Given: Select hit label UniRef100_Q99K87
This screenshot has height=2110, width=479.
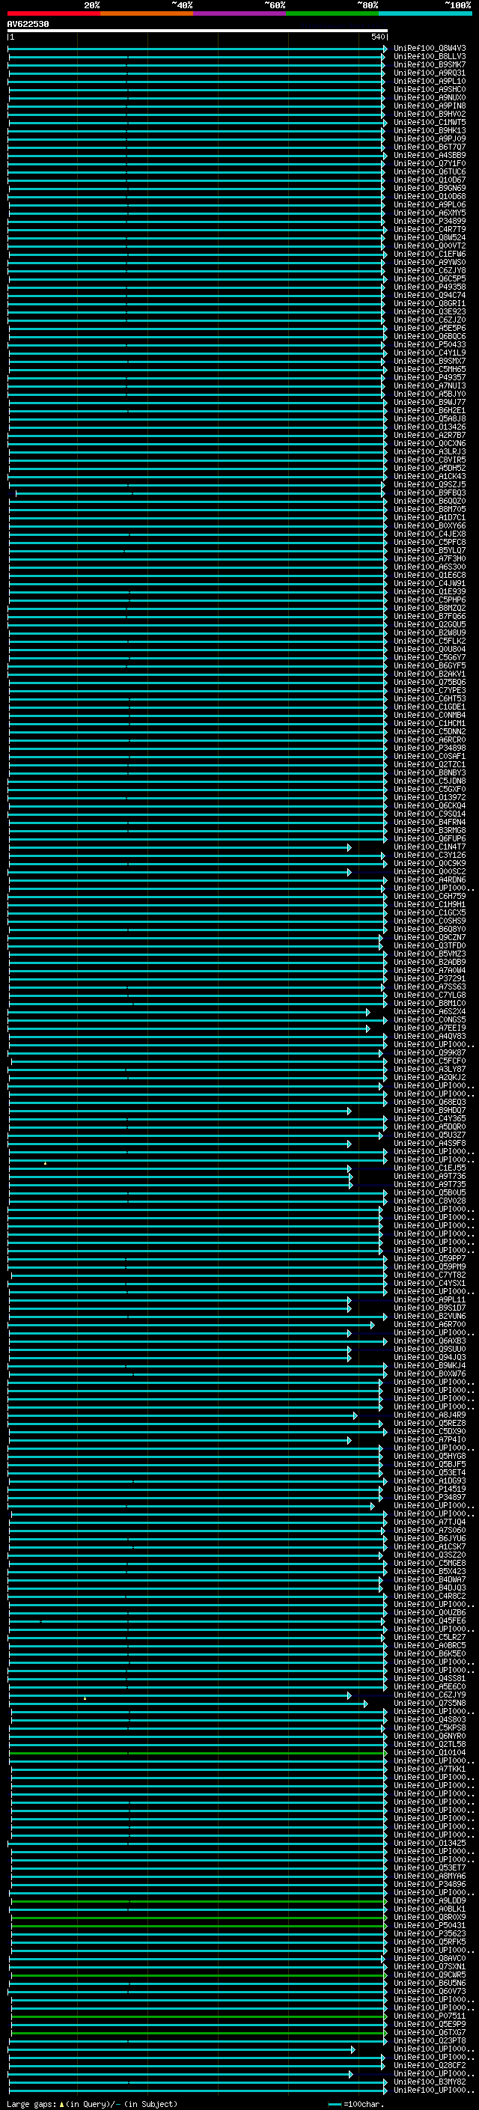Looking at the screenshot, I should [x=430, y=1052].
